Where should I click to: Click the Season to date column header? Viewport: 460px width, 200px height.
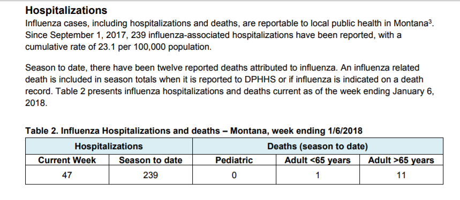[150, 160]
